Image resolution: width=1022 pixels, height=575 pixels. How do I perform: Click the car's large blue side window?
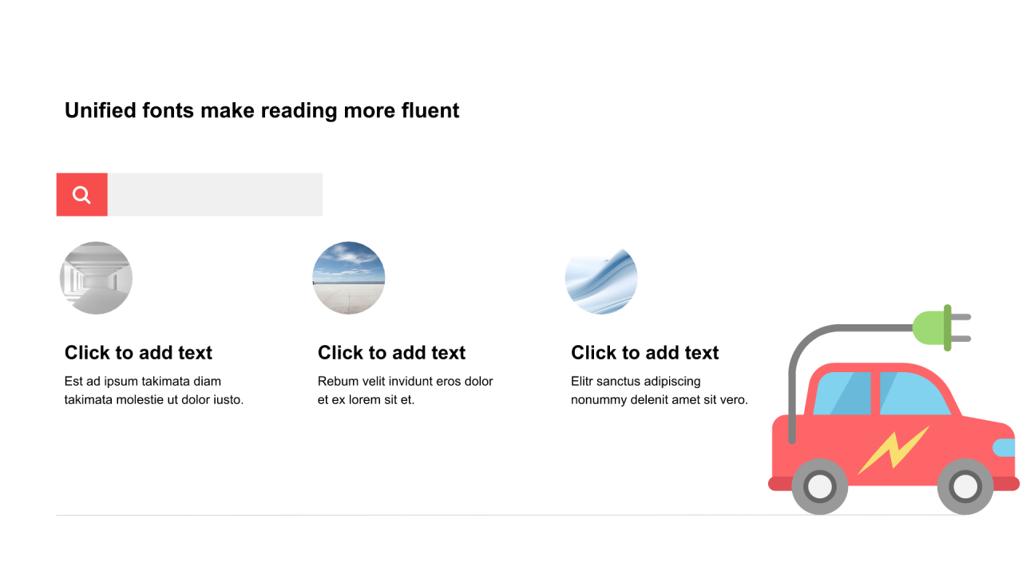[914, 394]
